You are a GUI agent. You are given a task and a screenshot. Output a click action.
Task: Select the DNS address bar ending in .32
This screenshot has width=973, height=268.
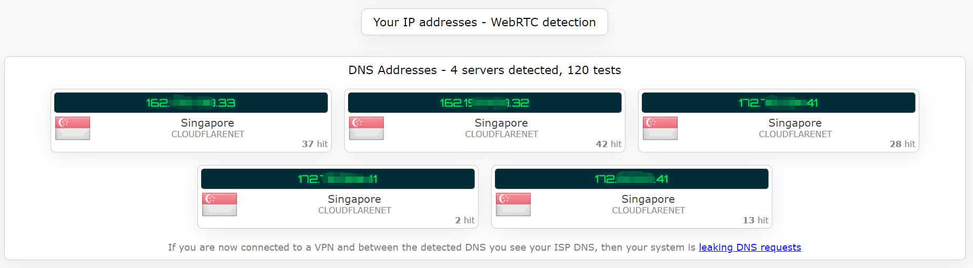pos(484,103)
